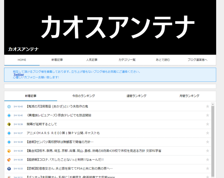Open the HOME navigation tab
The width and height of the screenshot is (224, 178).
coord(22,60)
